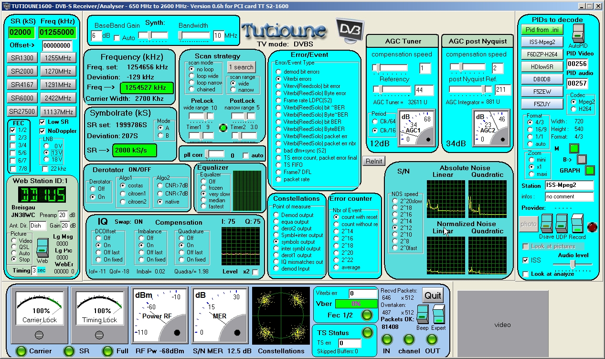The width and height of the screenshot is (605, 359).
Task: Click the green GRAPH indicator button
Action: click(x=590, y=170)
